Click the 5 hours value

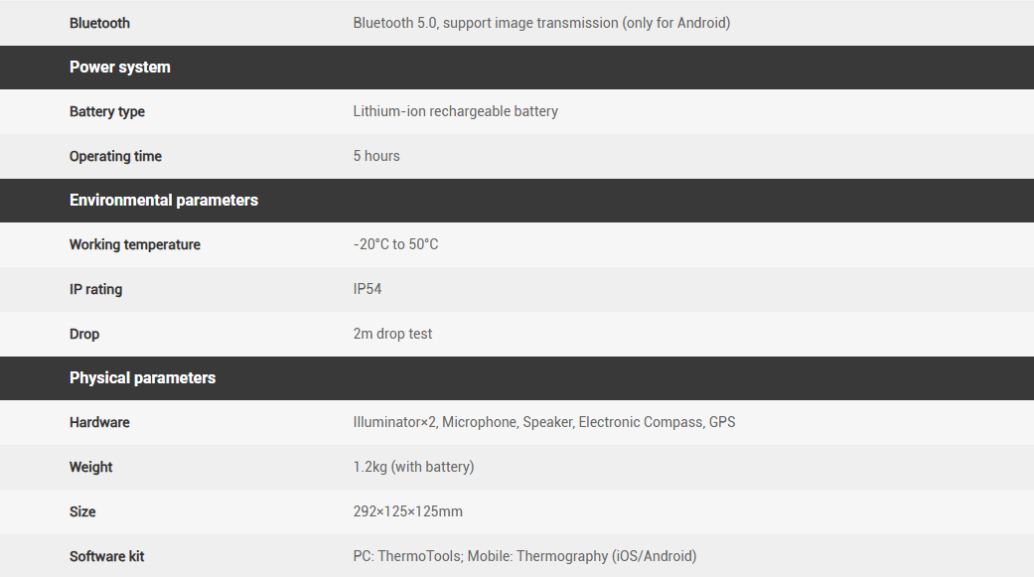(x=376, y=157)
